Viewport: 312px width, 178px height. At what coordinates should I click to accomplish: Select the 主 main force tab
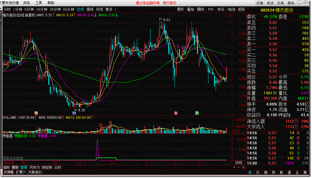click(x=297, y=172)
